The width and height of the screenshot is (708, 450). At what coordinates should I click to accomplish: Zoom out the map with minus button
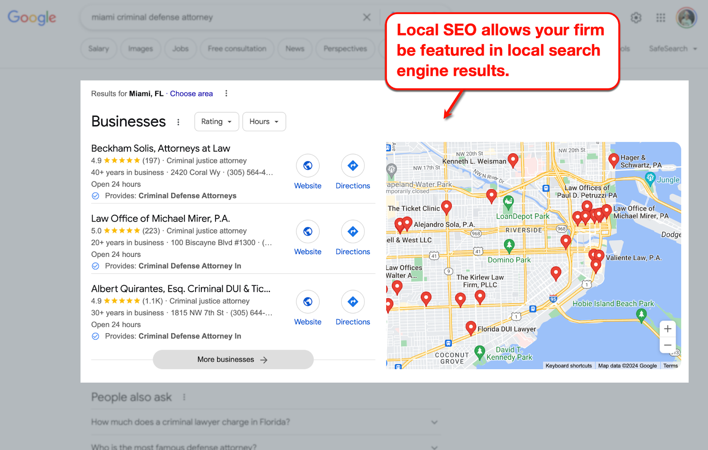pos(668,345)
